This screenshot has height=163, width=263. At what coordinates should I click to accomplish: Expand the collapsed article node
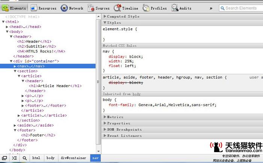(19, 116)
